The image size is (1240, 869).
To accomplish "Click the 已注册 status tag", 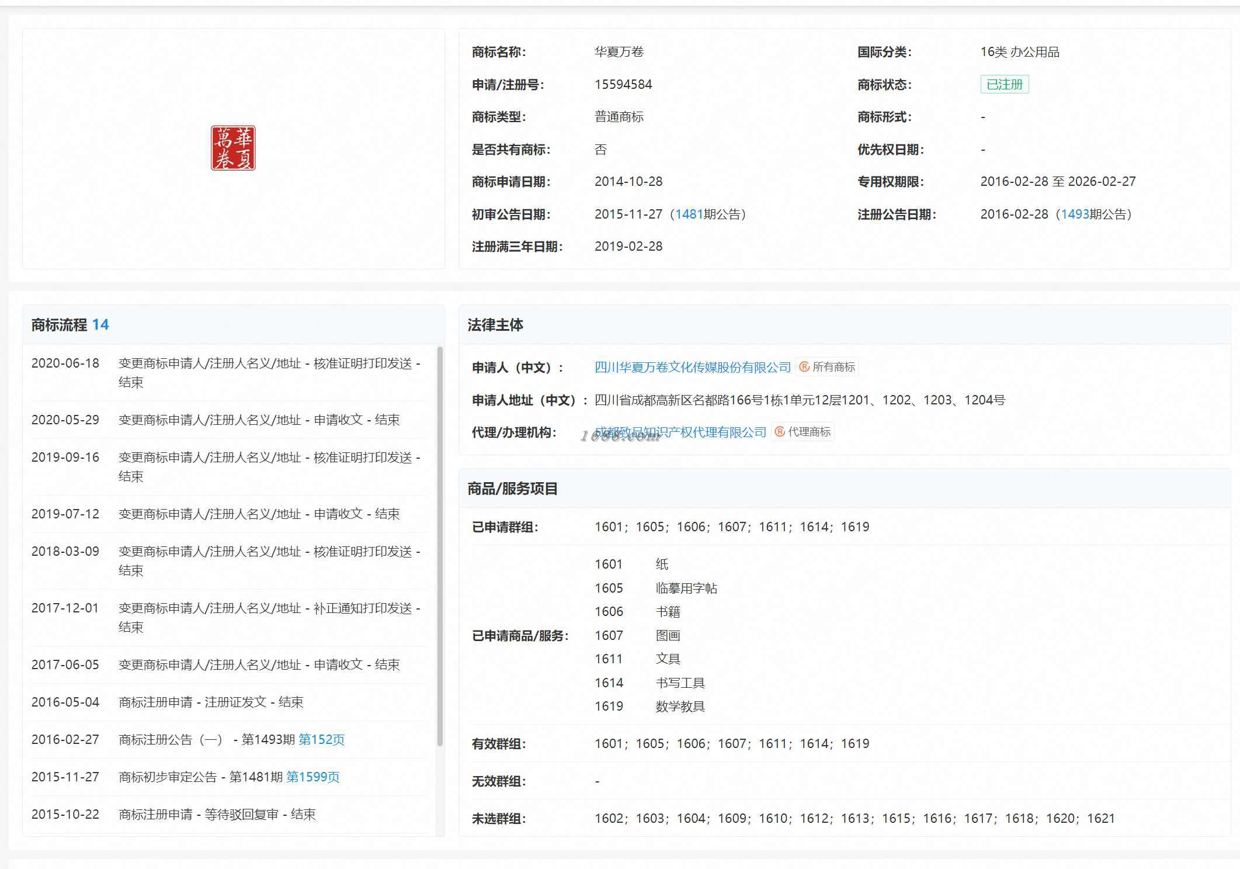I will pos(1005,84).
